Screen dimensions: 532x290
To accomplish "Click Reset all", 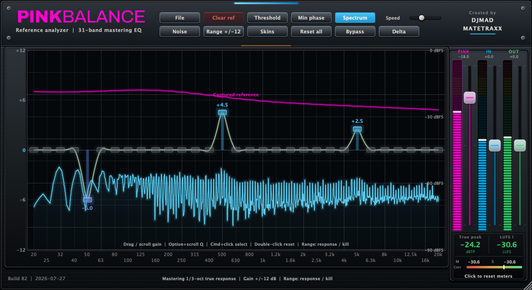I will point(311,31).
